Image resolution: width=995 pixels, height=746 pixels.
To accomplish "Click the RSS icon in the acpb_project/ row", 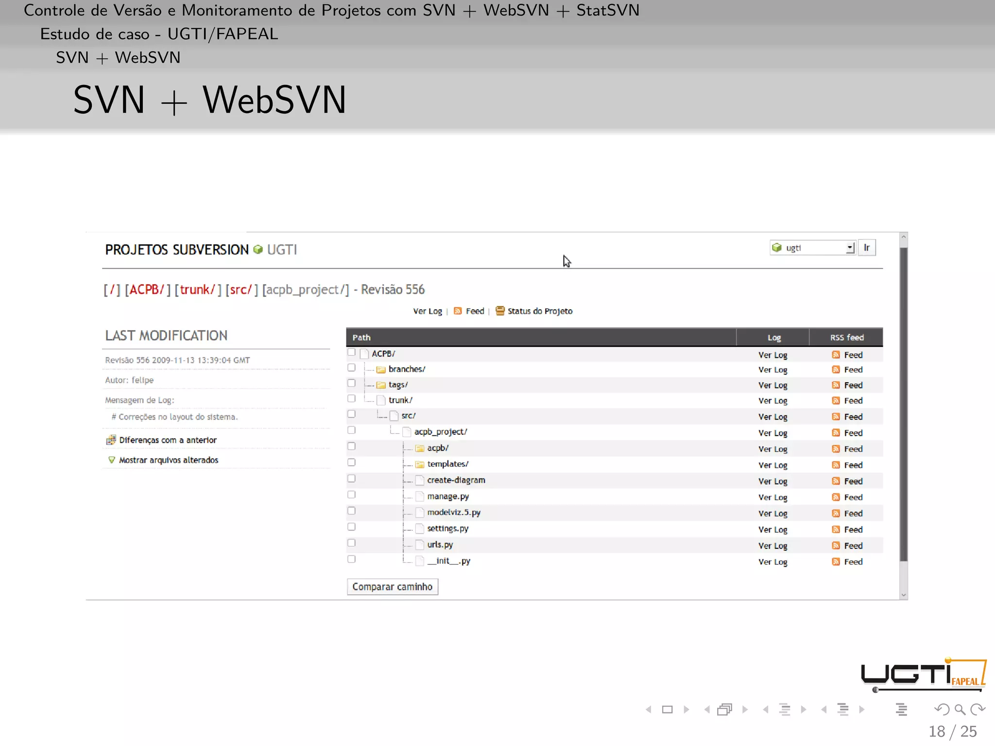I will (x=836, y=433).
